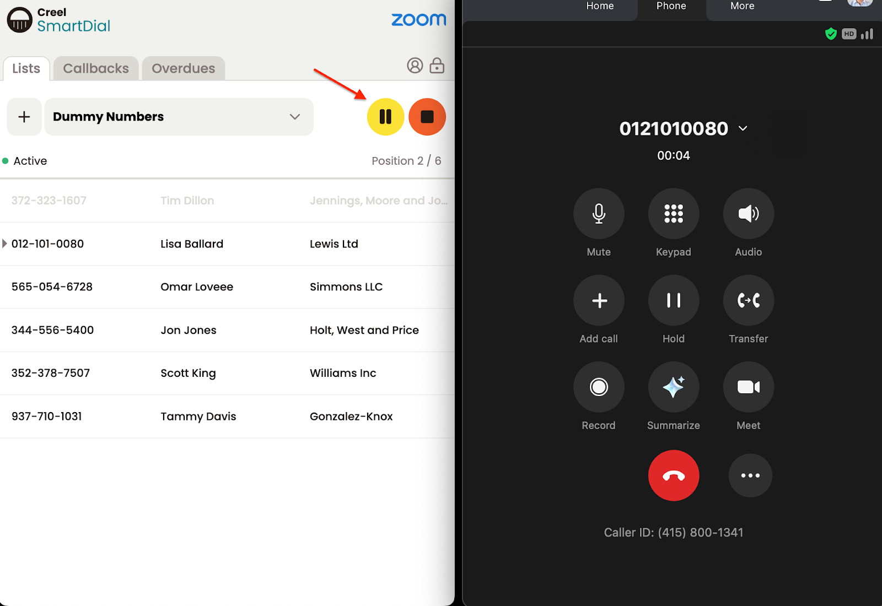This screenshot has width=882, height=606.
Task: Stop the SmartDial dialing session
Action: 427,117
